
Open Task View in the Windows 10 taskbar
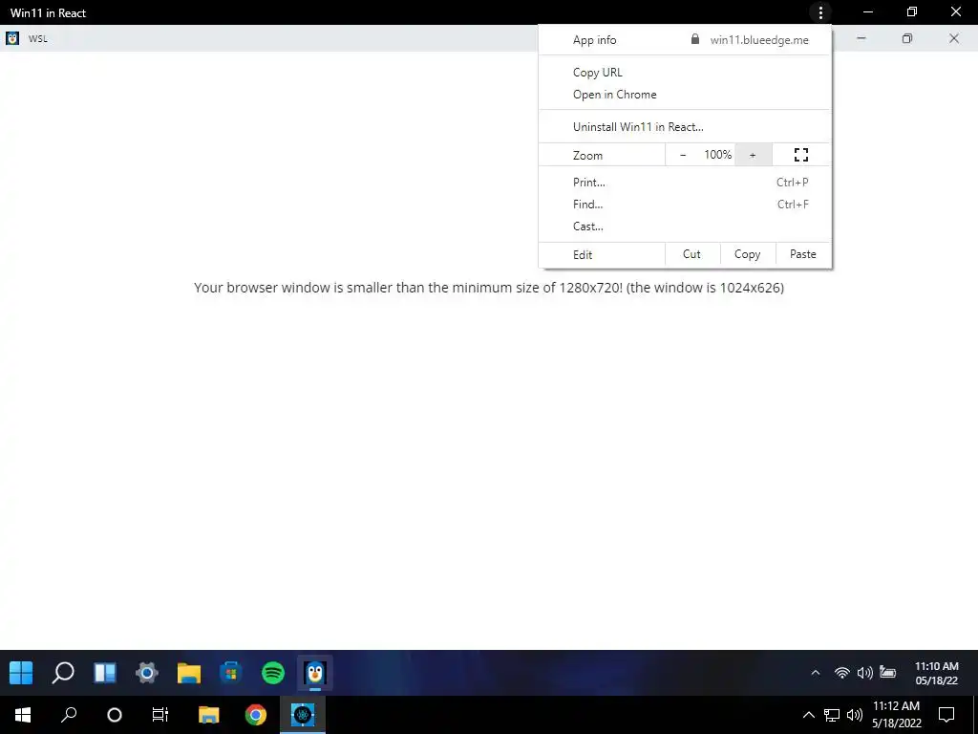[x=160, y=715]
